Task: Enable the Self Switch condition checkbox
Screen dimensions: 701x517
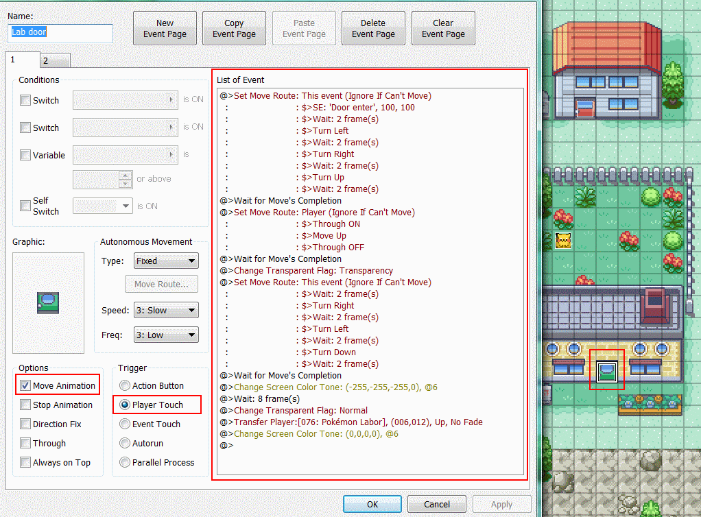Action: tap(25, 206)
